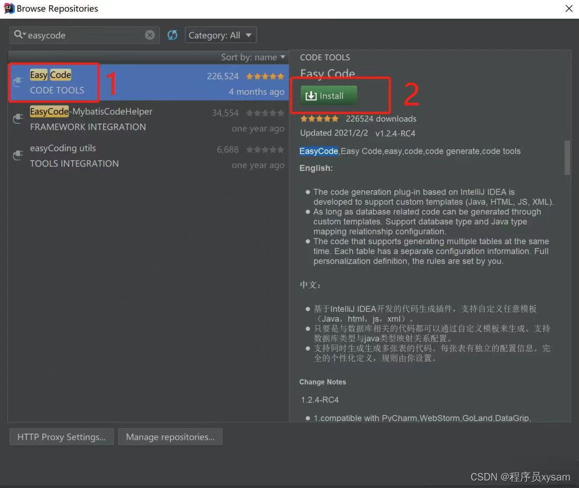Click the search magnifier icon
The width and height of the screenshot is (579, 488).
(x=18, y=34)
